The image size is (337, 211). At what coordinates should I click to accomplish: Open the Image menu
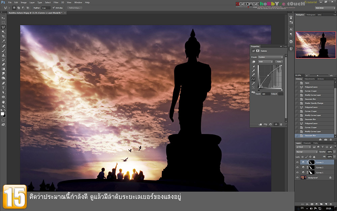[24, 2]
